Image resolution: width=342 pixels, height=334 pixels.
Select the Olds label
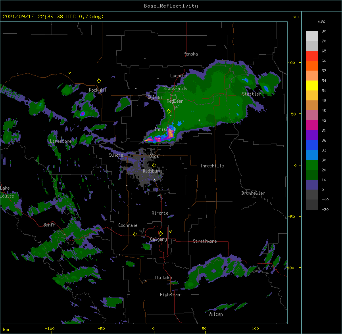coord(154,156)
